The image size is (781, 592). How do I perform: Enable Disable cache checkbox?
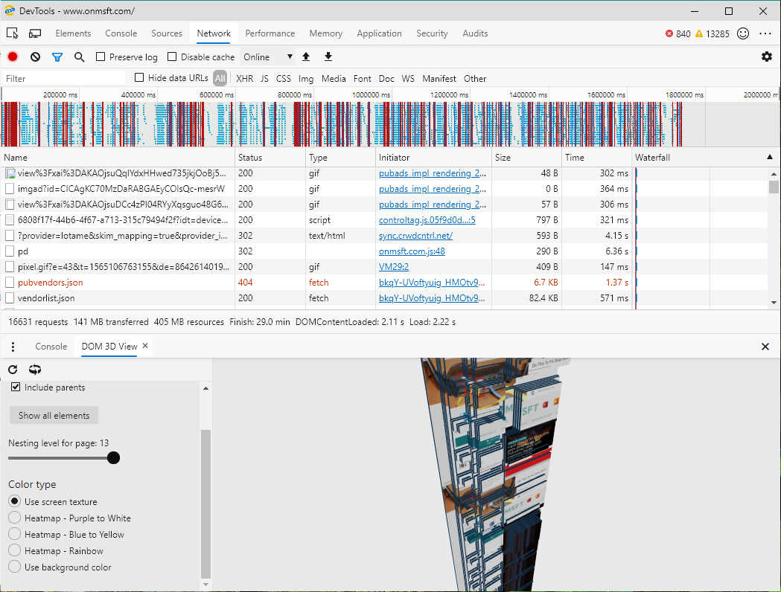pos(172,57)
